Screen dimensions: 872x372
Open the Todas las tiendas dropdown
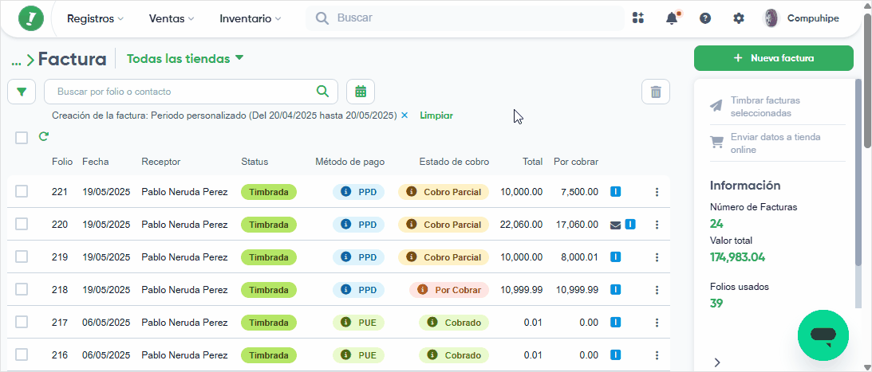point(185,58)
